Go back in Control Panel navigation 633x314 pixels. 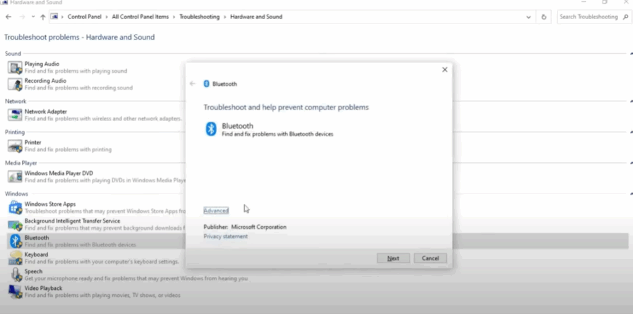[x=9, y=17]
